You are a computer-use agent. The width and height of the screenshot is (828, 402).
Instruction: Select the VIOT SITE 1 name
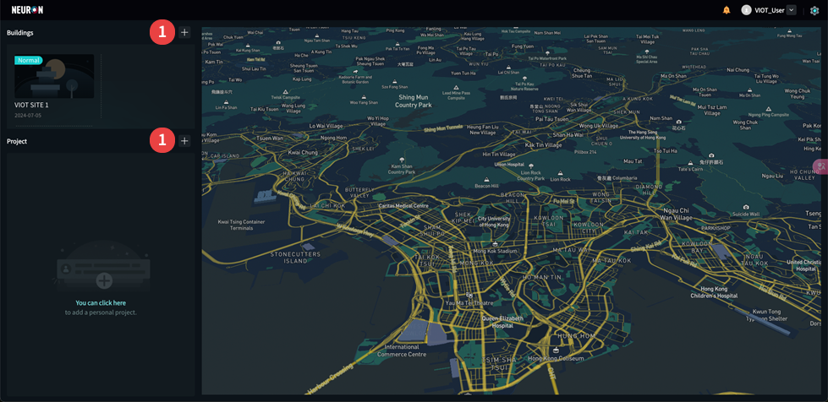31,105
